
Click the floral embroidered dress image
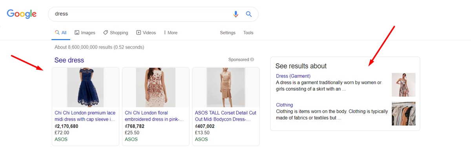tap(156, 87)
